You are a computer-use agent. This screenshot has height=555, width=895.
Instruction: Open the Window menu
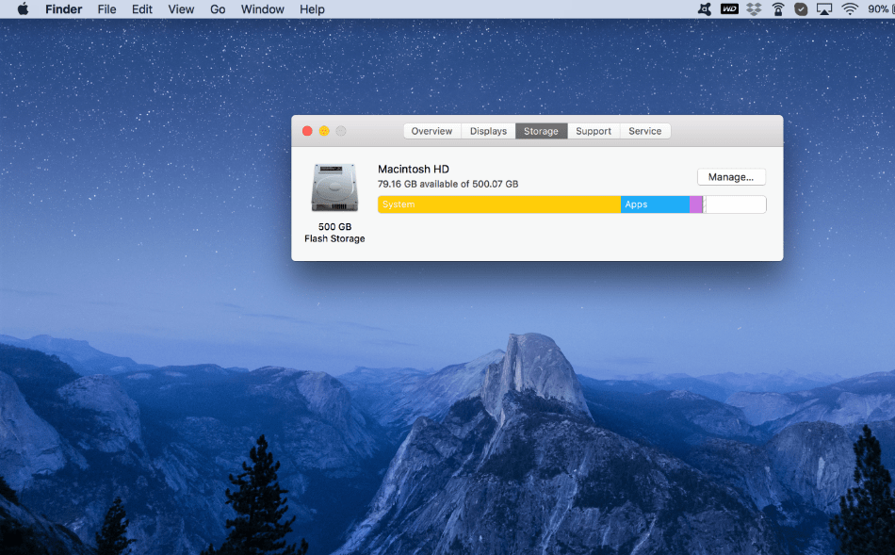pyautogui.click(x=263, y=9)
